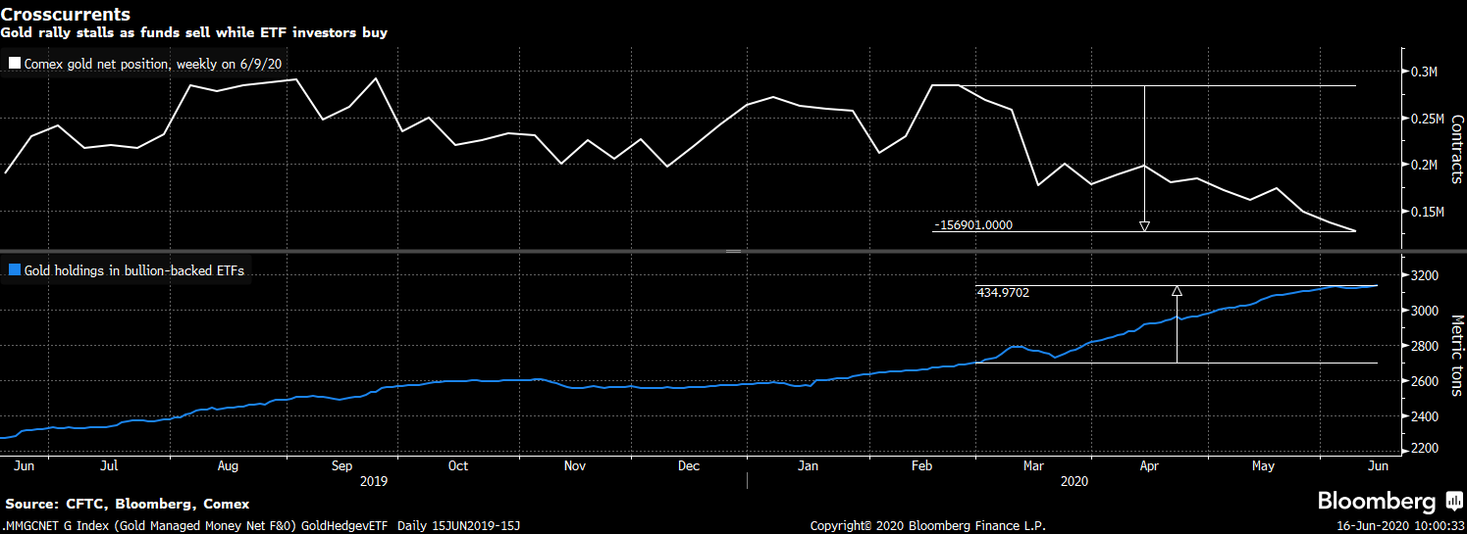Click the Crosscurrents chart title

pos(64,15)
